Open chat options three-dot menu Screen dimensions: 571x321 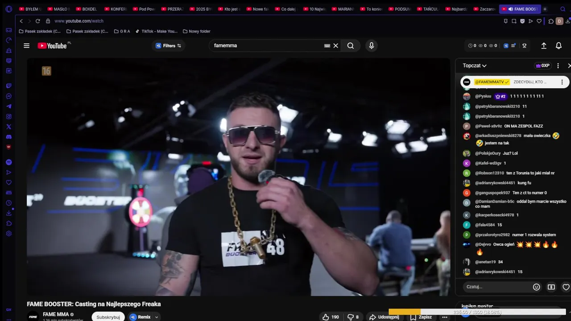coord(558,66)
